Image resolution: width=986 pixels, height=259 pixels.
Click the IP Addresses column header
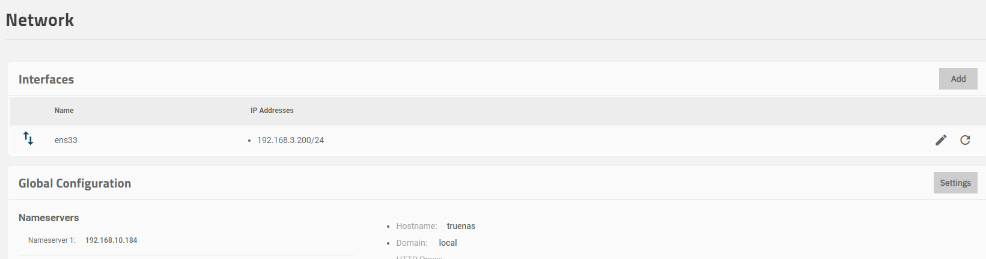272,111
